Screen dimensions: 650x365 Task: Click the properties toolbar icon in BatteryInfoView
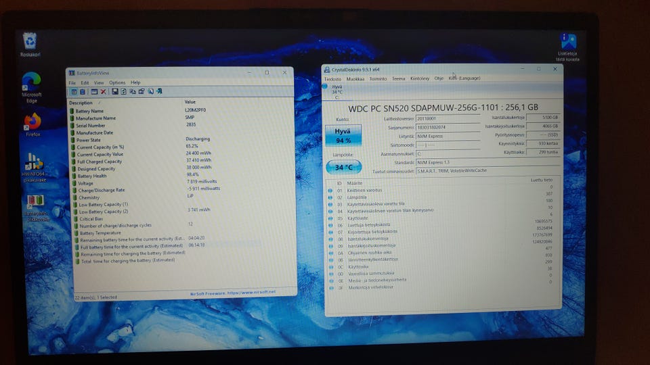pos(142,91)
